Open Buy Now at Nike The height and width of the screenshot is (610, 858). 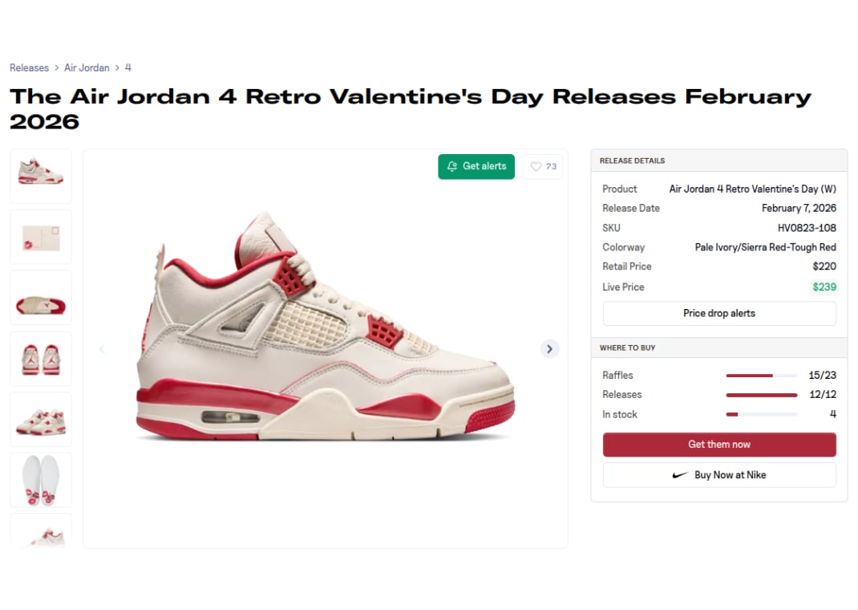click(x=718, y=474)
